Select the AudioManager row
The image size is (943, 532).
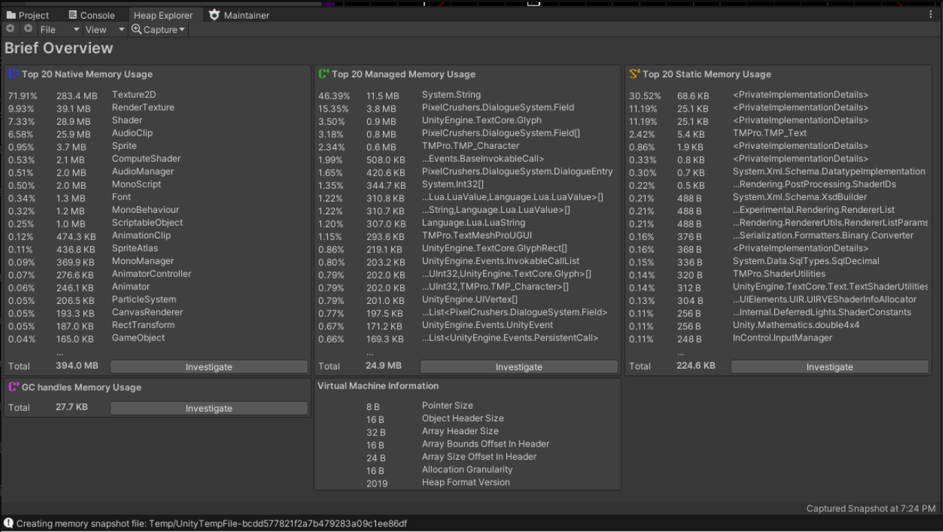pyautogui.click(x=158, y=172)
